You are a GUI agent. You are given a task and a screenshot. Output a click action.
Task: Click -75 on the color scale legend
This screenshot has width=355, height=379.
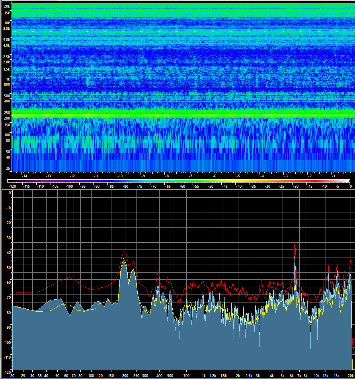pyautogui.click(x=139, y=187)
